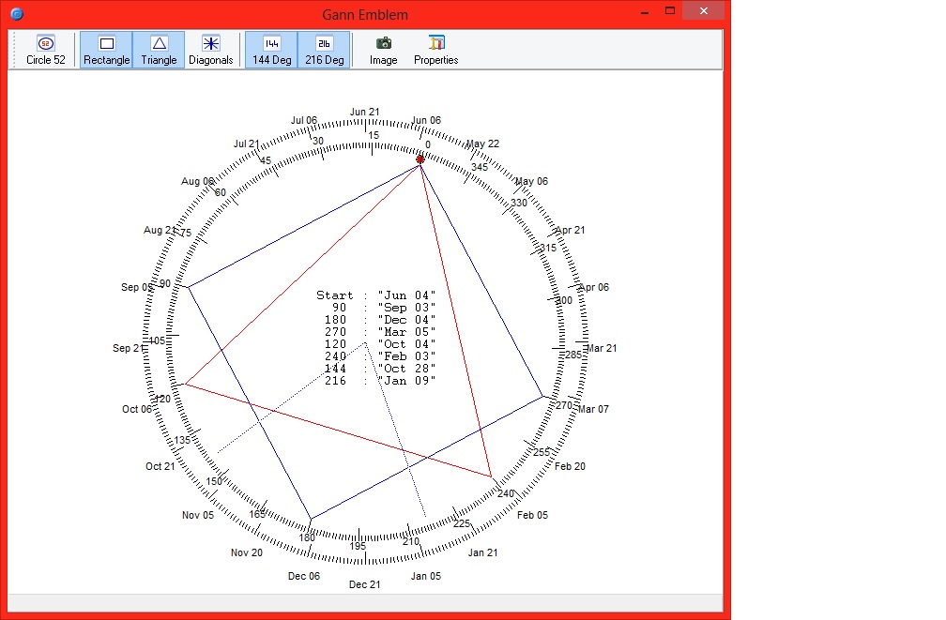Minimize the Gann Emblem window
Image resolution: width=946 pixels, height=620 pixels.
click(645, 11)
